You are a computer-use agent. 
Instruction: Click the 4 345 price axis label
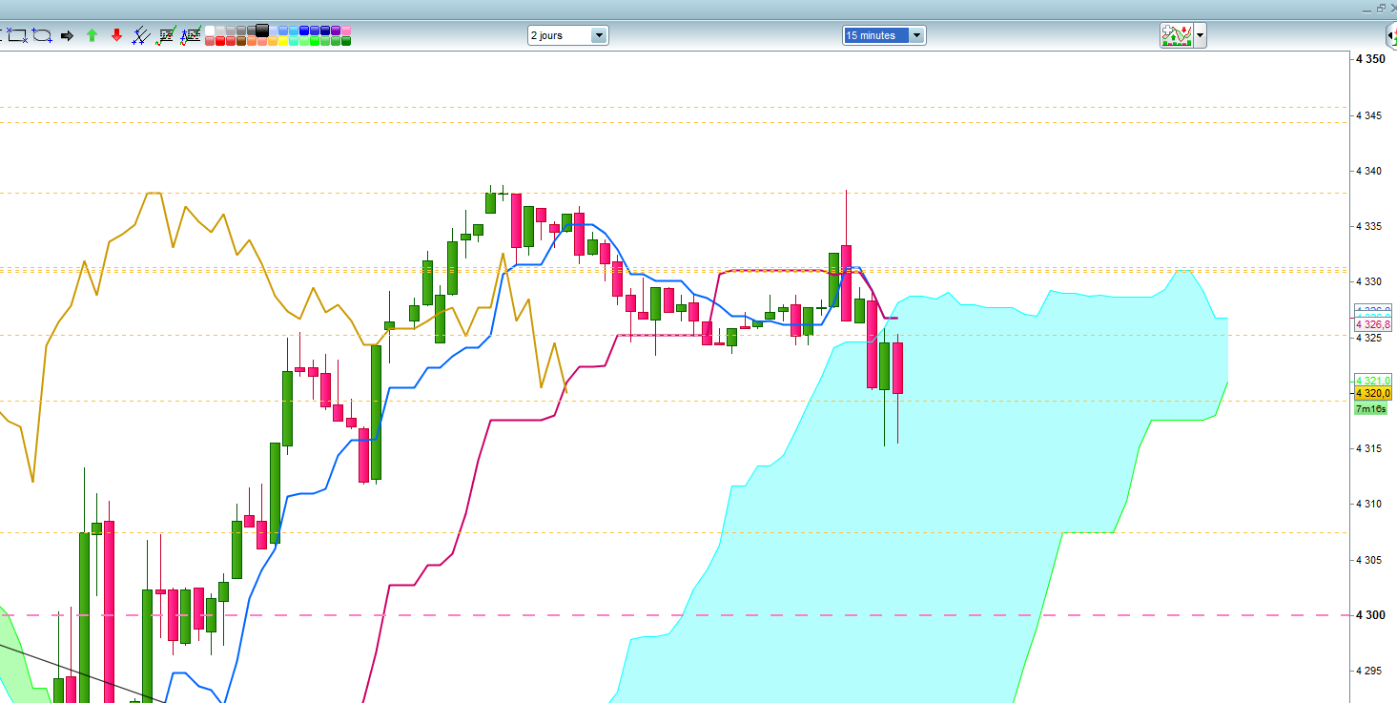[x=1370, y=115]
